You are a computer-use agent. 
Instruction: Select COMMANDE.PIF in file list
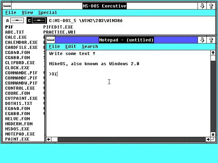click(21, 73)
